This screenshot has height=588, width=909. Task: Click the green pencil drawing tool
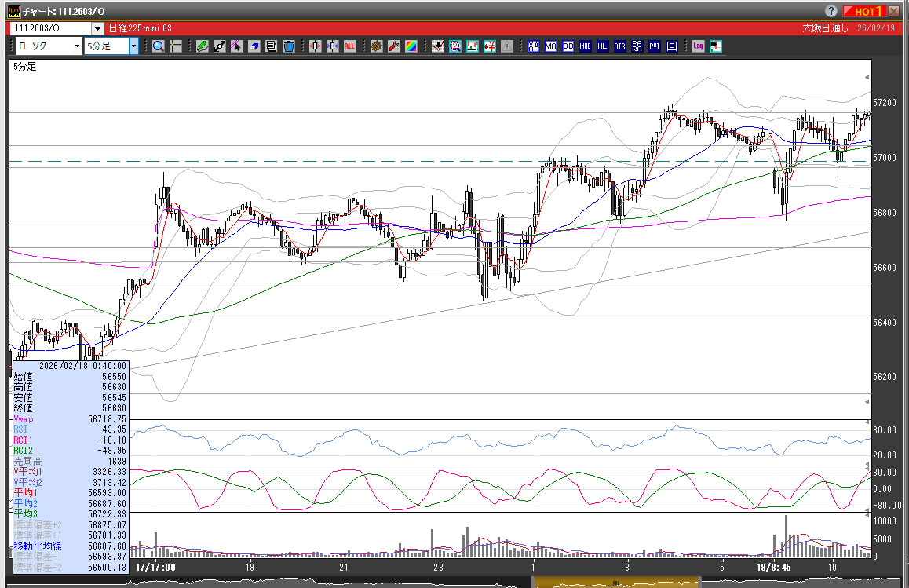click(202, 46)
